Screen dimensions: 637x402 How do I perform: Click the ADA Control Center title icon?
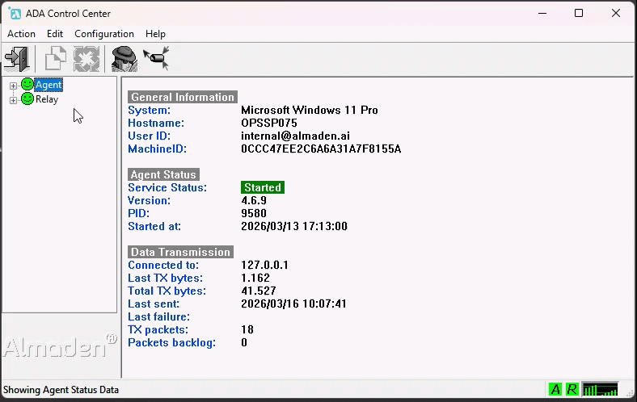(x=15, y=14)
